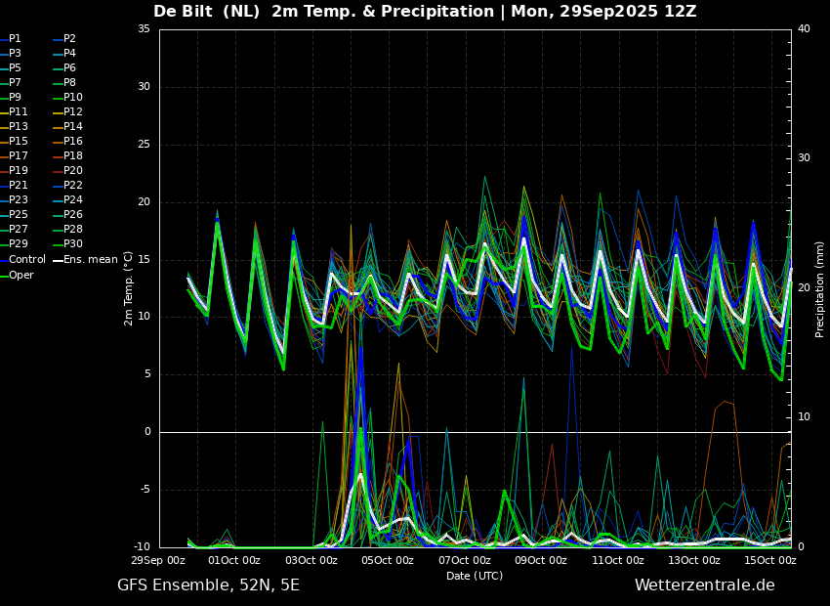Select the 13Oct 00z axis label
This screenshot has height=606, width=830.
(x=694, y=560)
